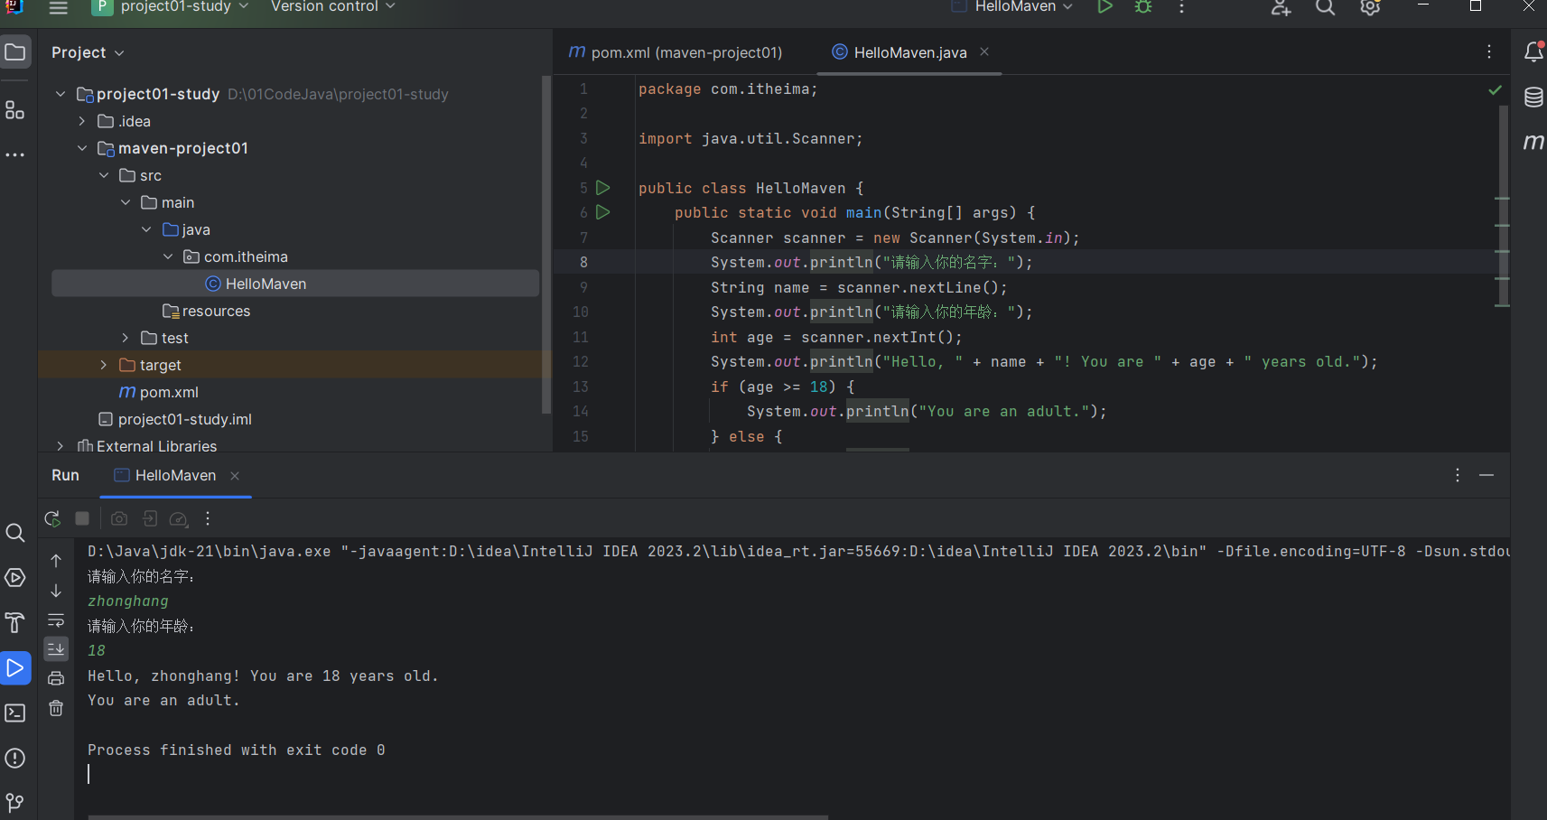1547x820 pixels.
Task: Select HelloMaven class in project tree
Action: [295, 284]
